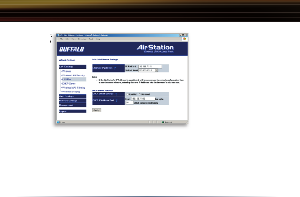Select the LAN Port tree item
The height and width of the screenshot is (197, 300).
[x=73, y=80]
